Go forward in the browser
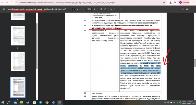This screenshot has height=105, width=196. pyautogui.click(x=7, y=3)
